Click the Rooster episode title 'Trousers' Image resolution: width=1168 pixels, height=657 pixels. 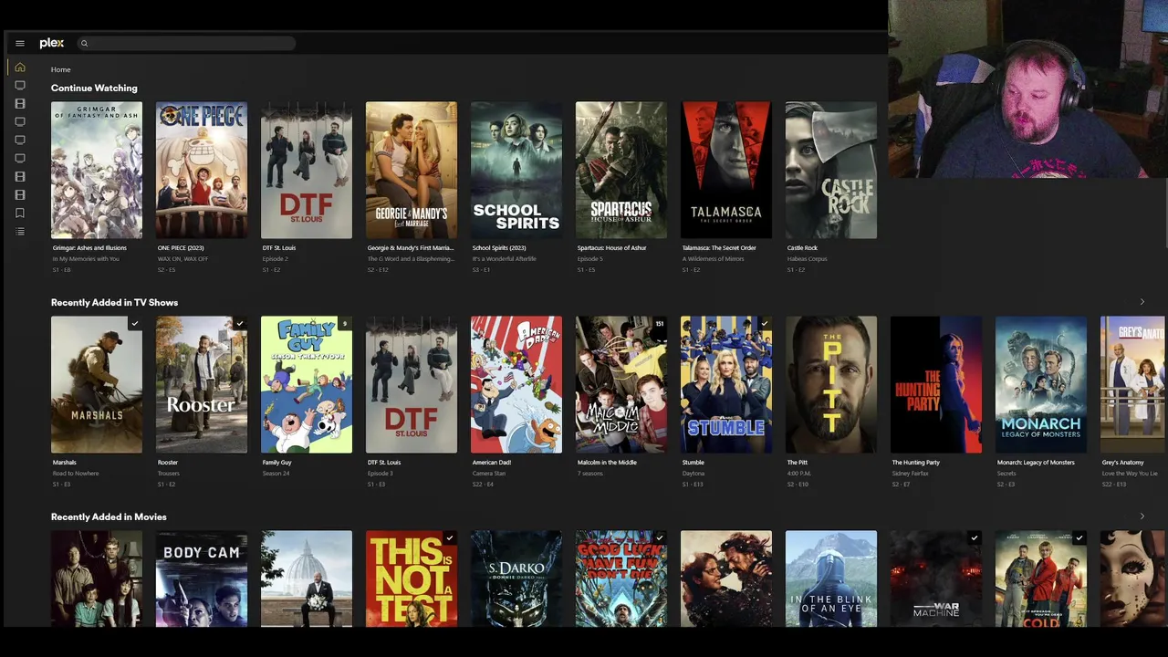[169, 474]
